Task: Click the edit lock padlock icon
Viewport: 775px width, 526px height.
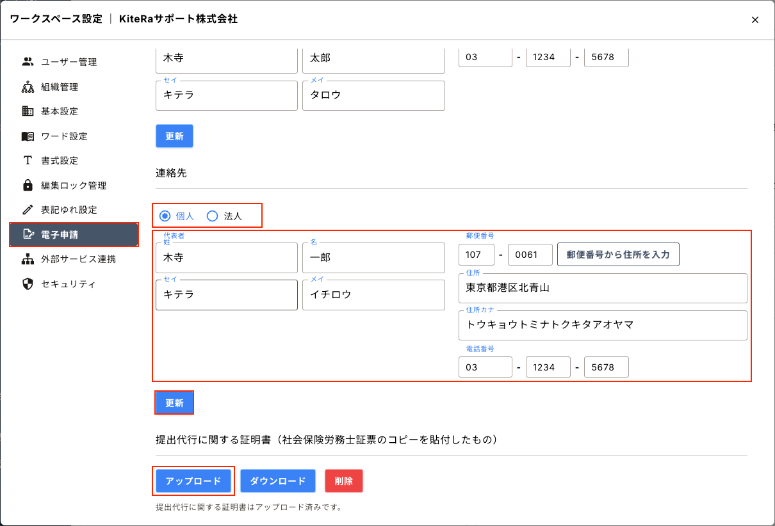Action: [x=28, y=186]
